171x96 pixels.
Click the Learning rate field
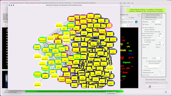[x=161, y=70]
